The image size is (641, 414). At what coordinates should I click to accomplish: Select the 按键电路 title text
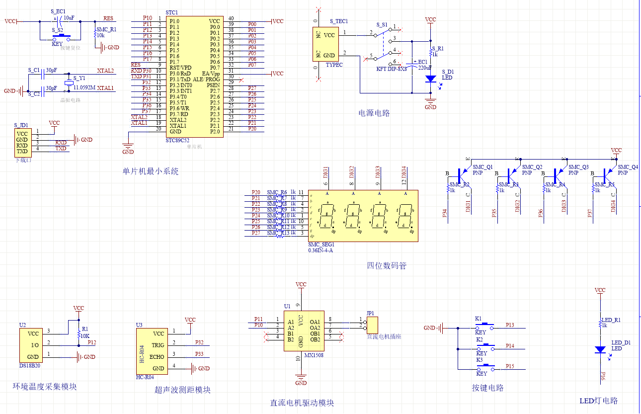point(488,388)
